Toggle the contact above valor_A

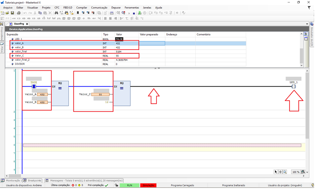pos(34,86)
